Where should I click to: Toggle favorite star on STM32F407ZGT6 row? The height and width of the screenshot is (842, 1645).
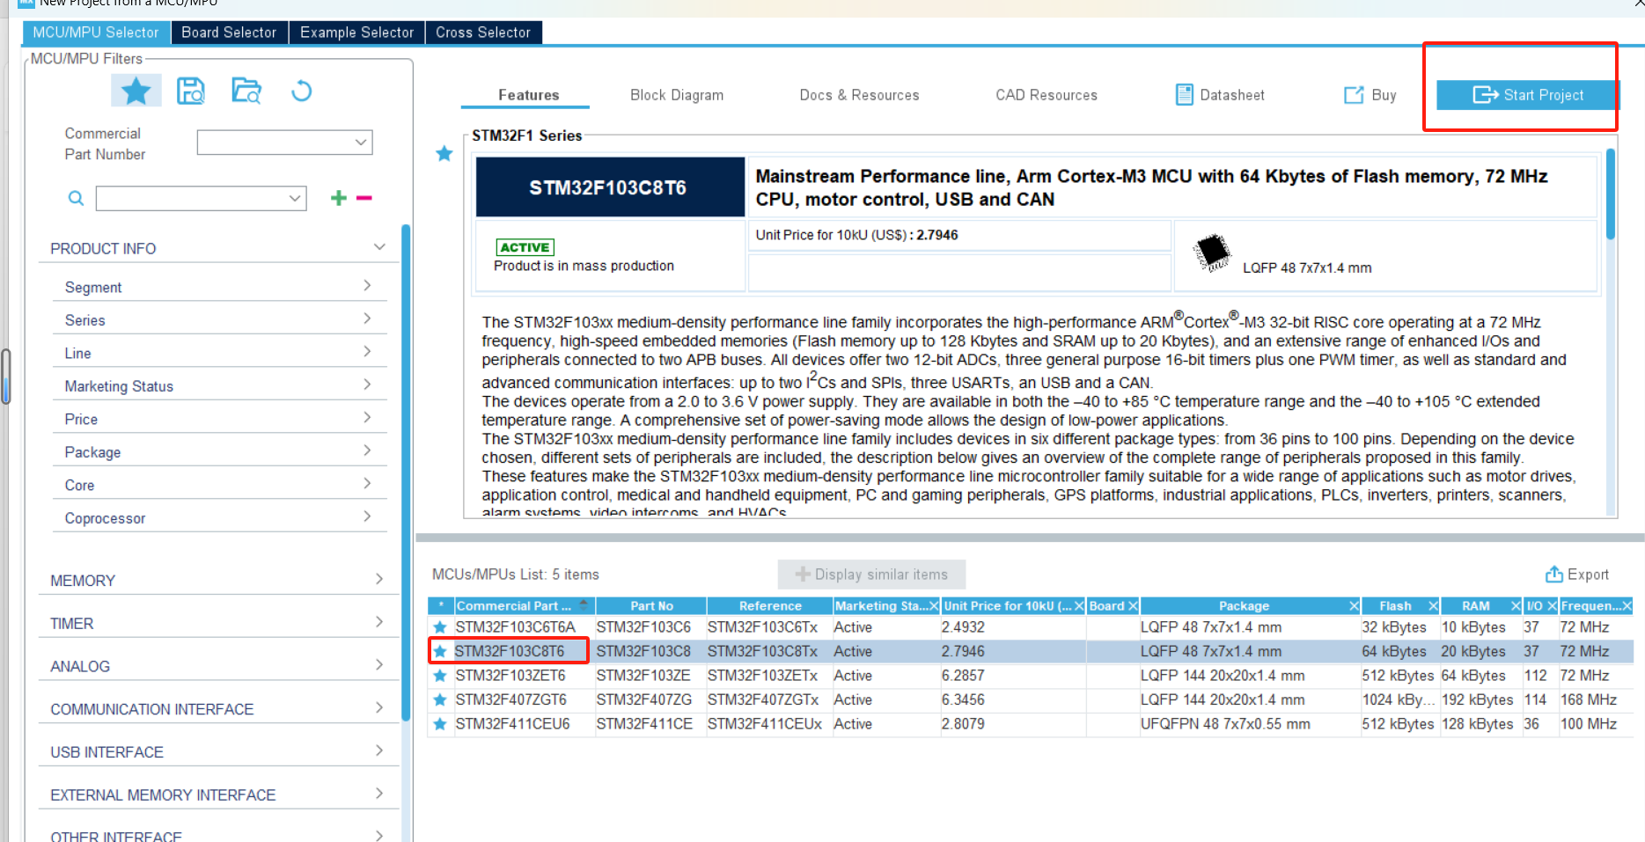(x=440, y=699)
